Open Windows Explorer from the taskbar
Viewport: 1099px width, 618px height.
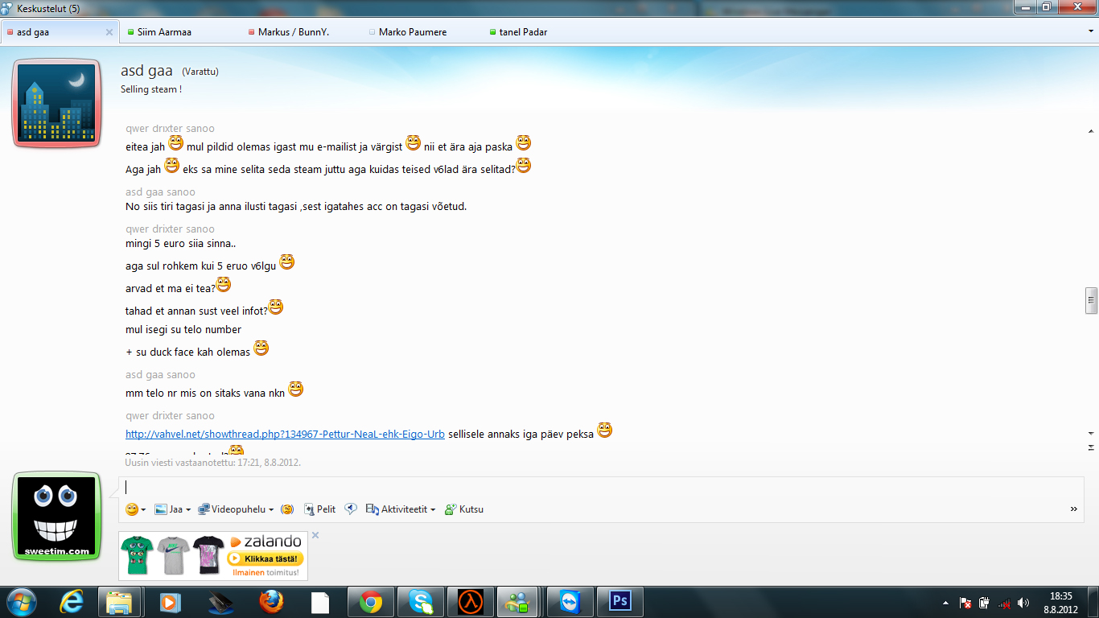(119, 602)
